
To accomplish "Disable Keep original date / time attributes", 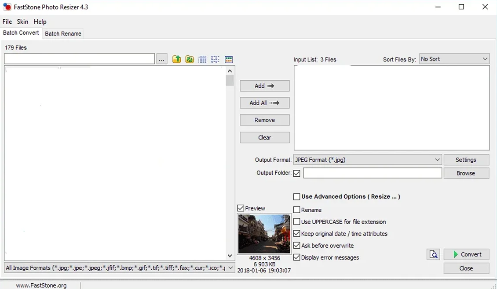I will [x=297, y=234].
